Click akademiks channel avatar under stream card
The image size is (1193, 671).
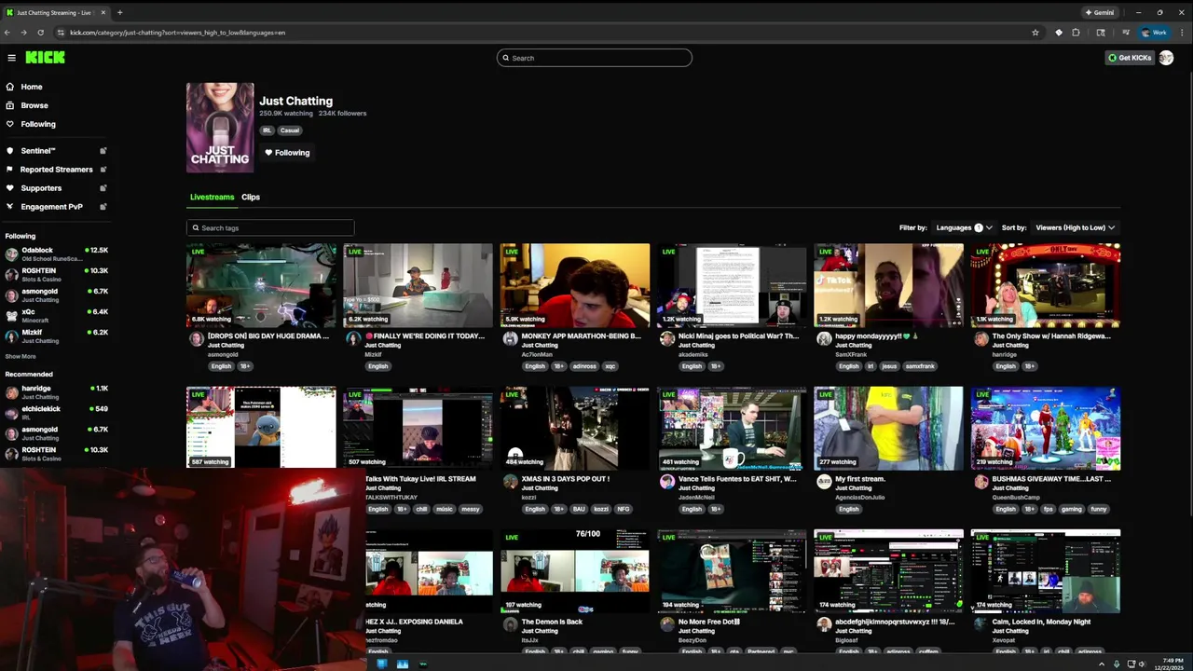(666, 339)
